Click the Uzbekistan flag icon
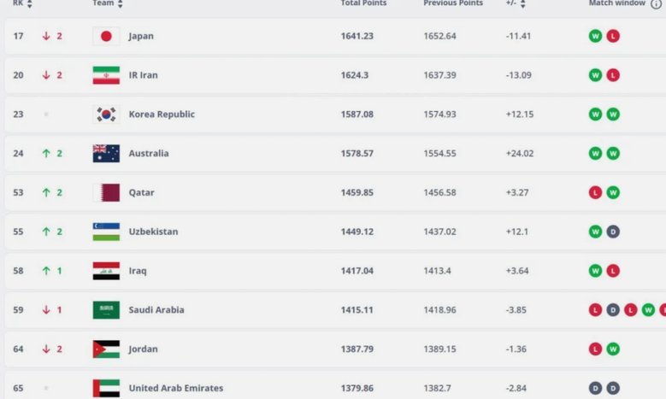The height and width of the screenshot is (399, 666). pyautogui.click(x=106, y=232)
